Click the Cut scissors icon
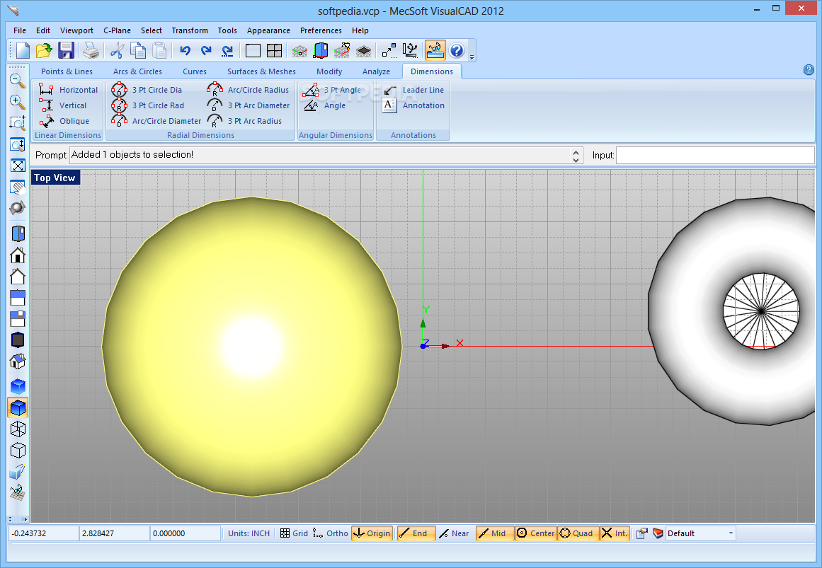This screenshot has height=568, width=822. click(116, 50)
